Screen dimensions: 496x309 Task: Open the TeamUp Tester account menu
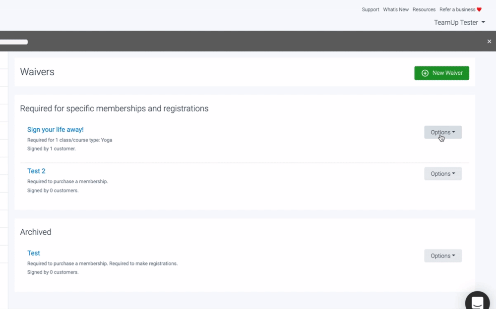pyautogui.click(x=459, y=22)
